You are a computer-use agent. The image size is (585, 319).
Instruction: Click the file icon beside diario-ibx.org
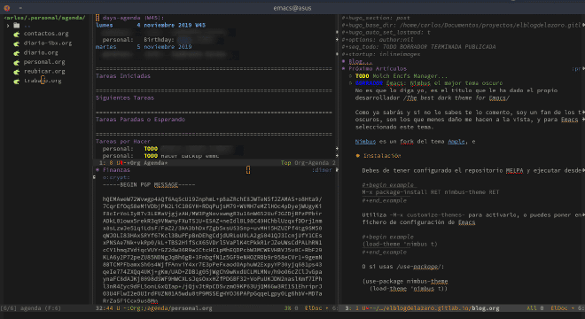(17, 43)
